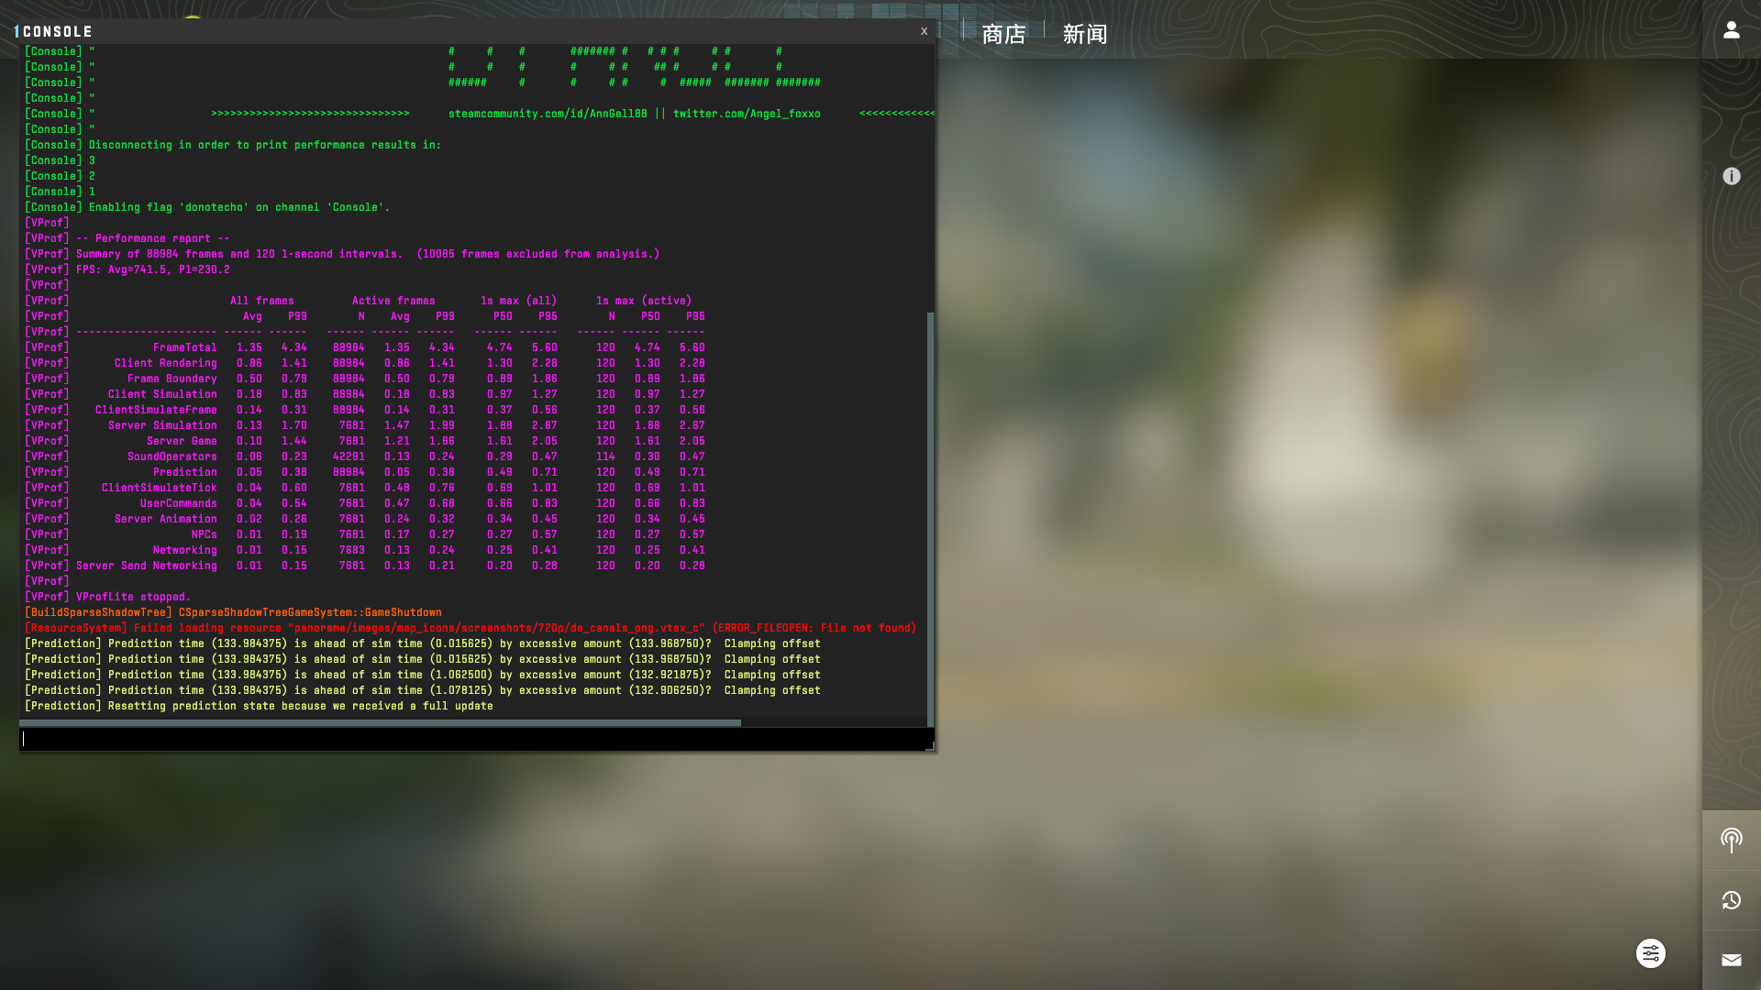1761x990 pixels.
Task: Click the steamcommunity.com/id/AnnGell88 text
Action: 548,114
